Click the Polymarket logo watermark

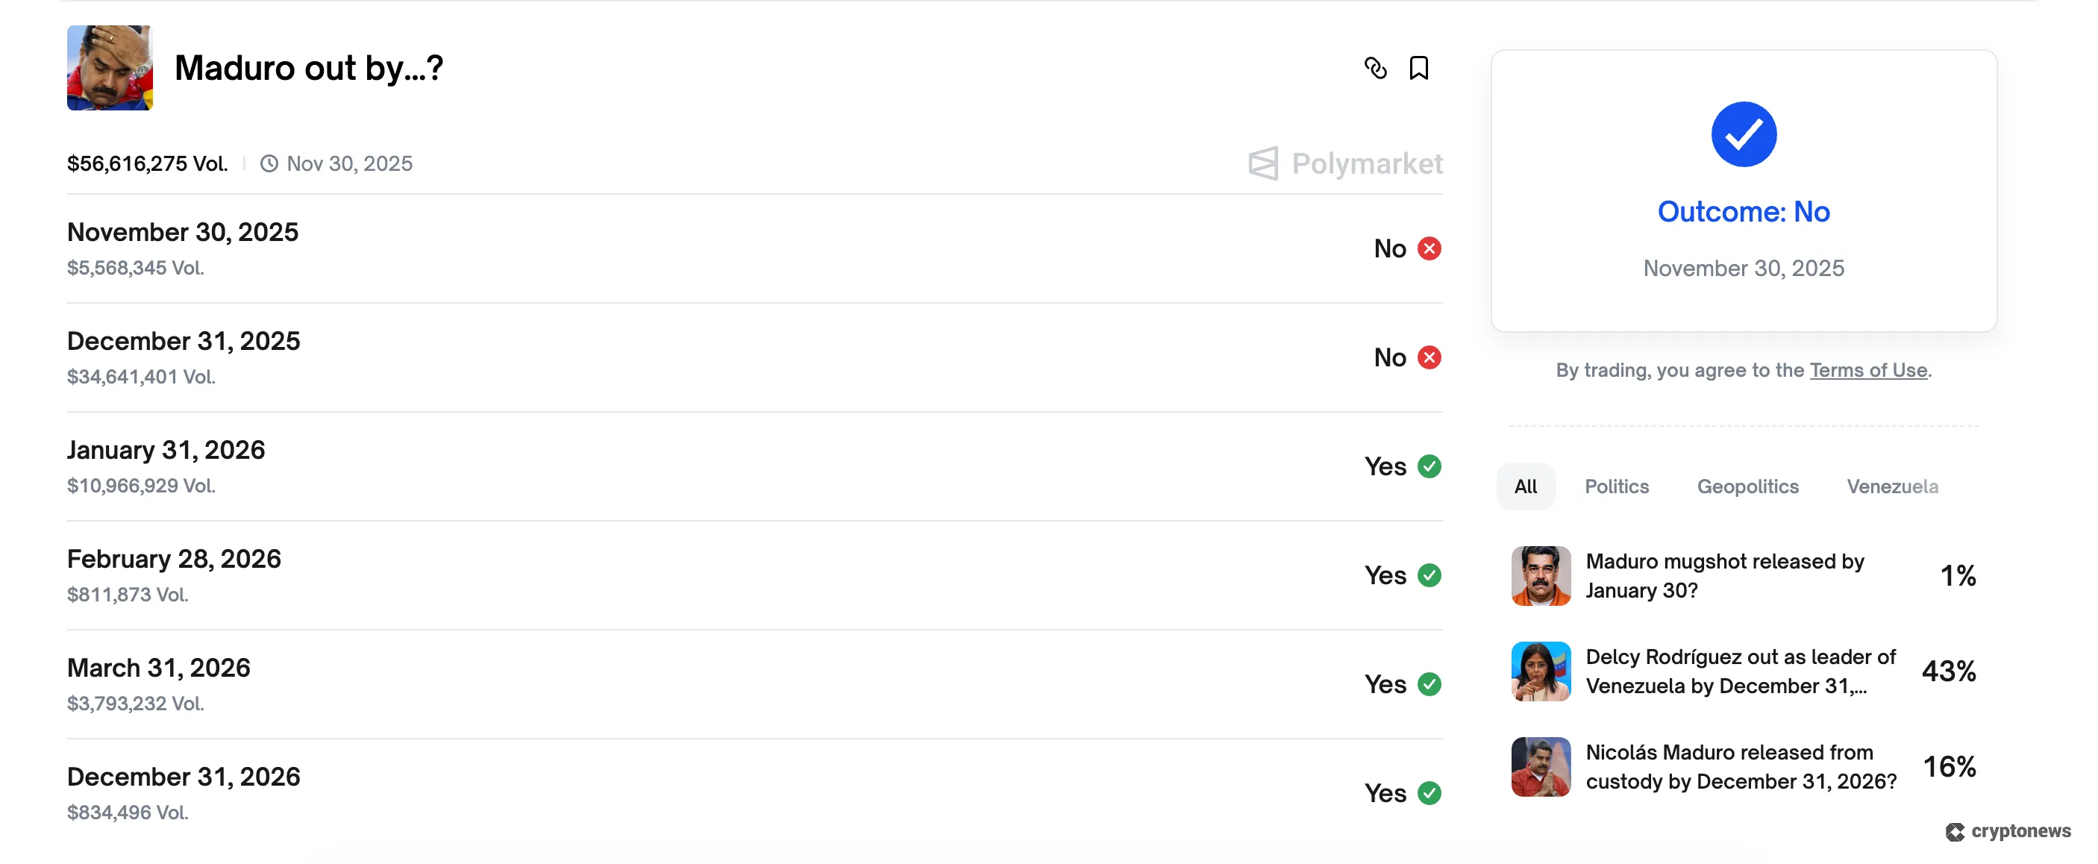1345,163
